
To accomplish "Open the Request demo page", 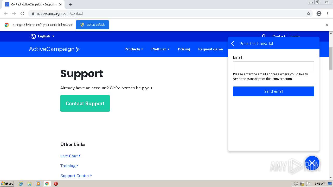I will (x=210, y=49).
